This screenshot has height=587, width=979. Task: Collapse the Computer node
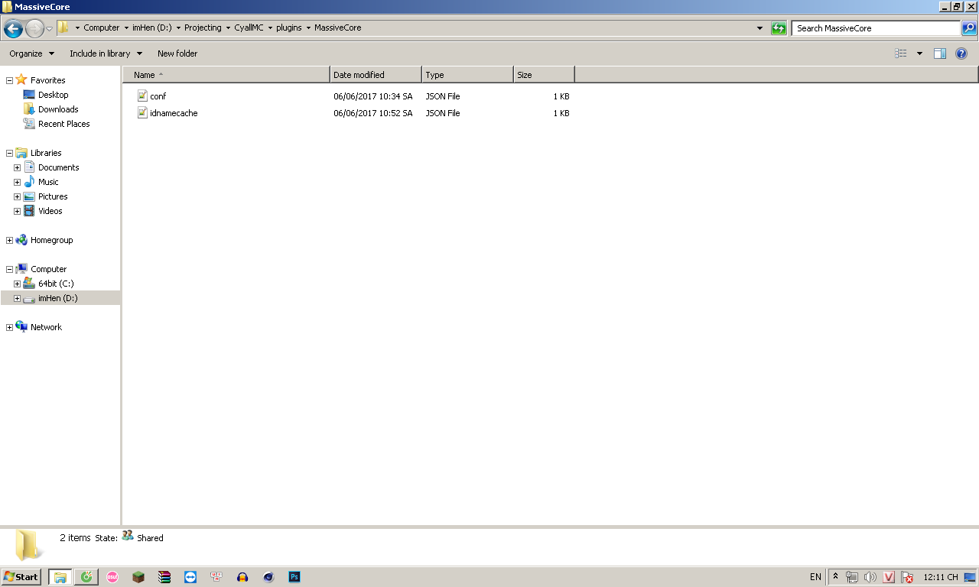pos(9,269)
